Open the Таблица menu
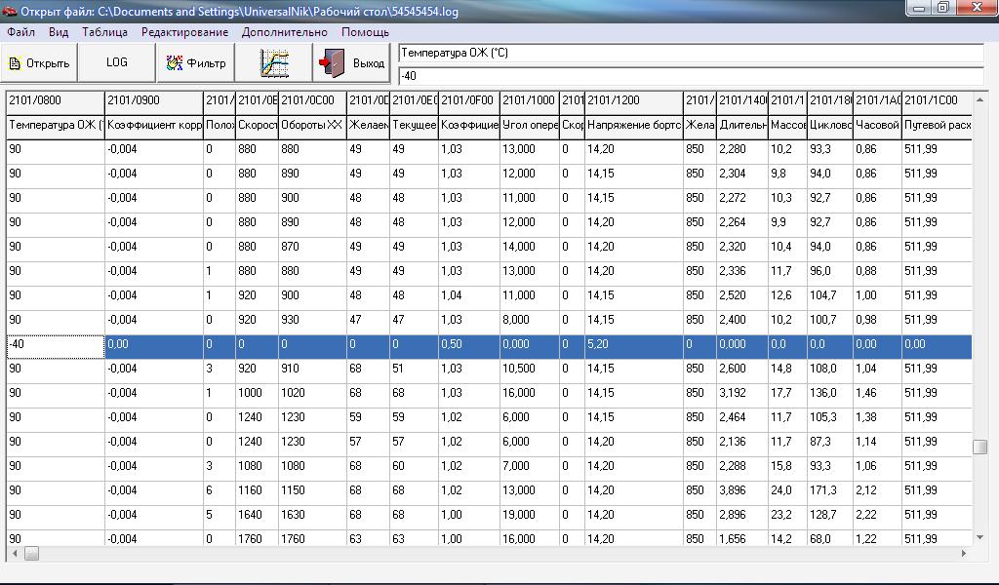 pyautogui.click(x=104, y=32)
